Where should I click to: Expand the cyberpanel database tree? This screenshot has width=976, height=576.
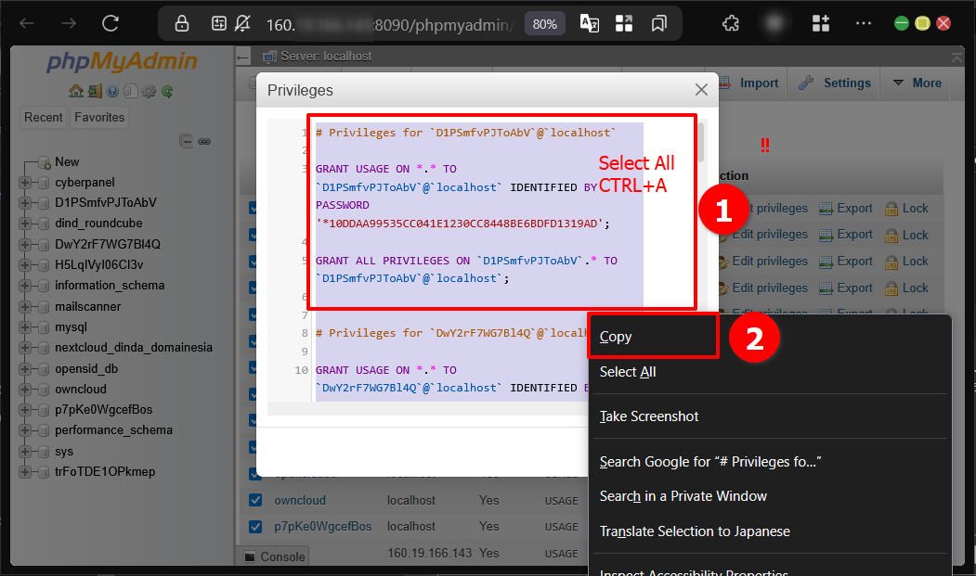25,183
